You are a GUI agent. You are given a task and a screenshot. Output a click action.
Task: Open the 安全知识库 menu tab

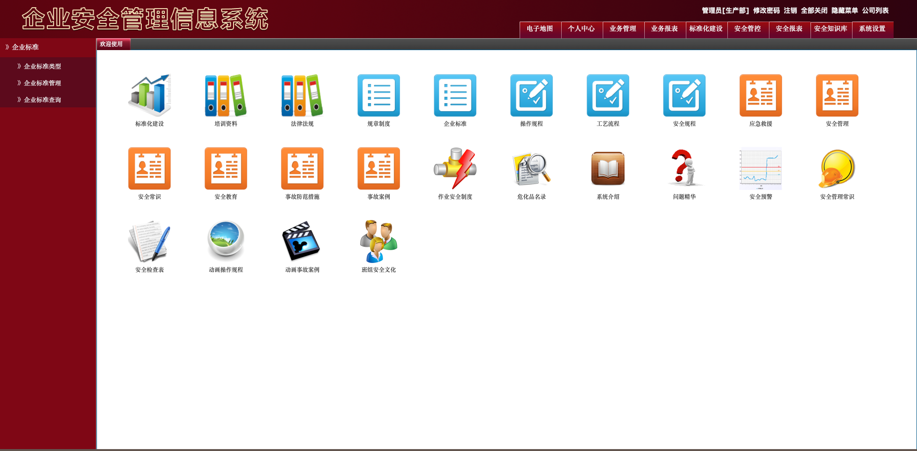(831, 29)
